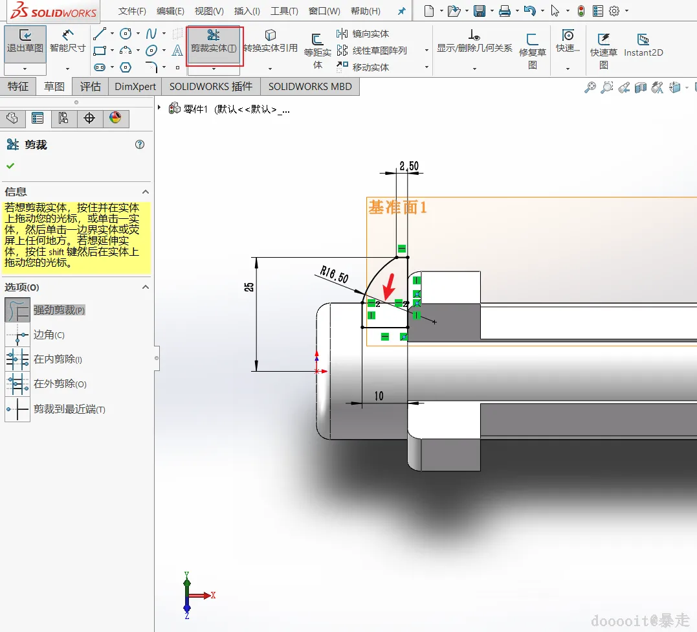Click the help icon in 剪裁 panel
697x632 pixels.
pos(140,144)
